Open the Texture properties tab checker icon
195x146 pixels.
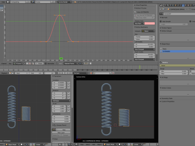click(188, 5)
